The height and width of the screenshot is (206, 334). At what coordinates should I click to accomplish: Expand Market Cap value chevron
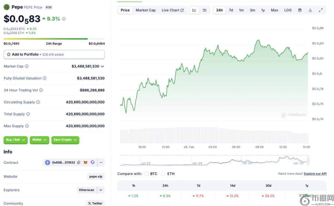click(x=102, y=66)
